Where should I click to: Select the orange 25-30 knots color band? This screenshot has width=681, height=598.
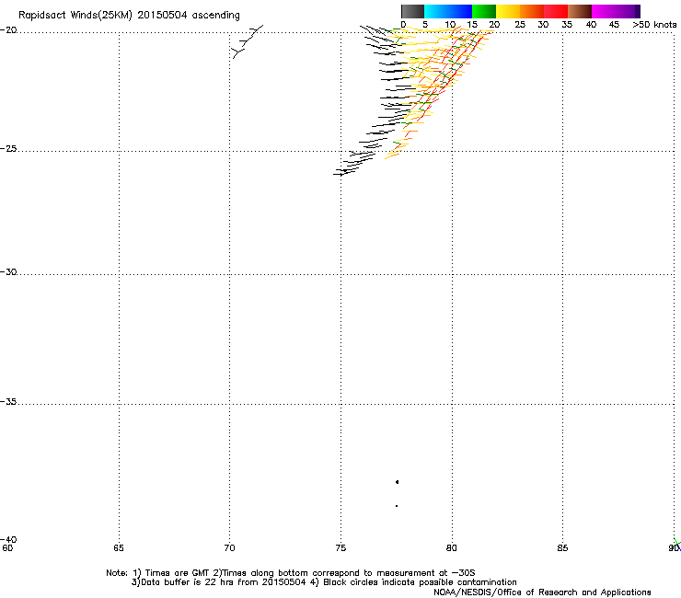click(532, 11)
